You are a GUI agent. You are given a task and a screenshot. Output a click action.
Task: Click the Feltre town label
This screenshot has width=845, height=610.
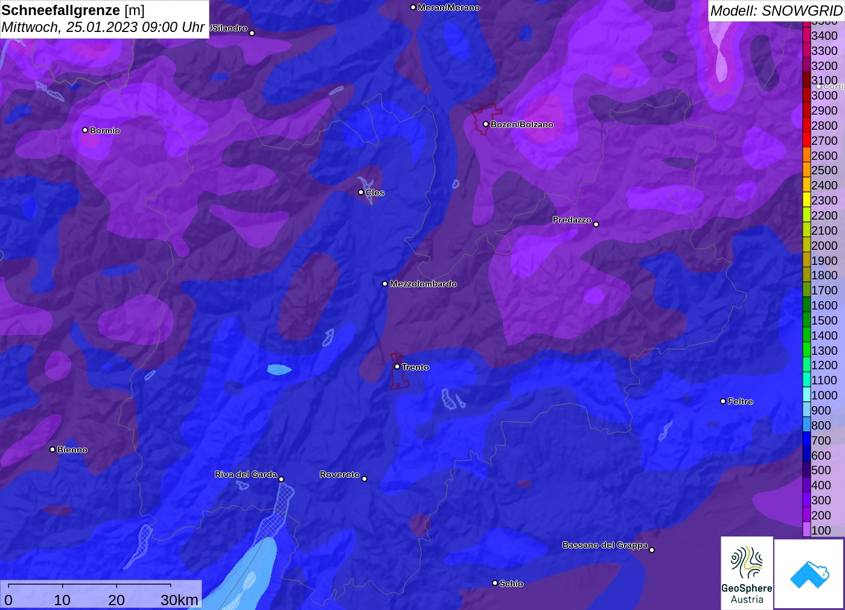[741, 401]
